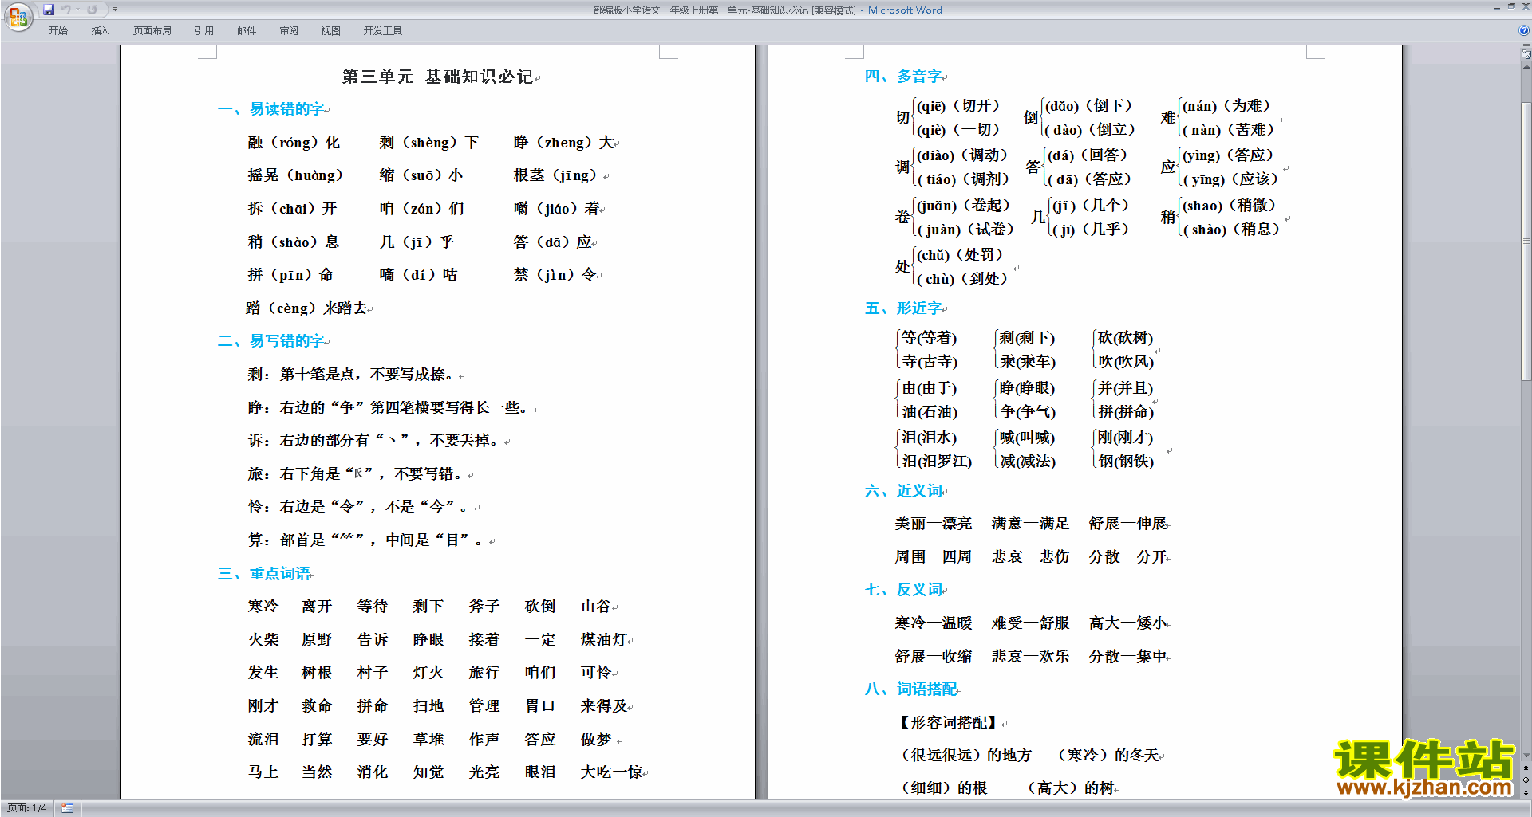Viewport: 1532px width, 817px height.
Task: Click heading 七、反义词
Action: [x=904, y=590]
